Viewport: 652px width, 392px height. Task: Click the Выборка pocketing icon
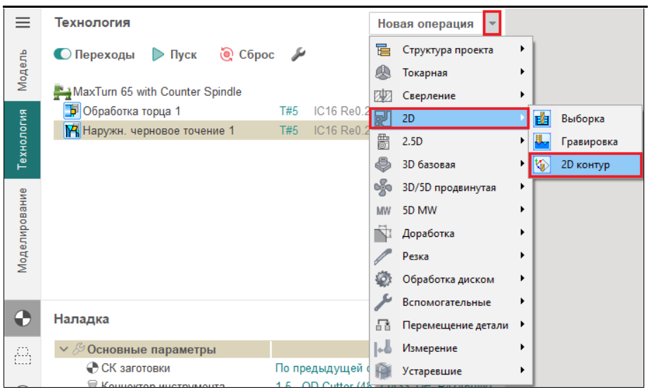pos(542,119)
